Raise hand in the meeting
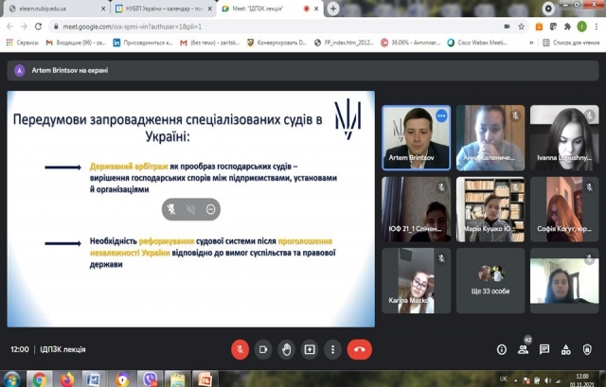Viewport: 606px width, 387px height. (x=286, y=349)
